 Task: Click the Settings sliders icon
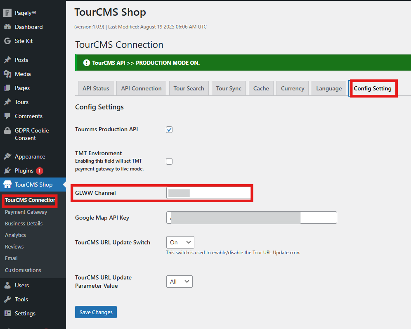pyautogui.click(x=7, y=313)
